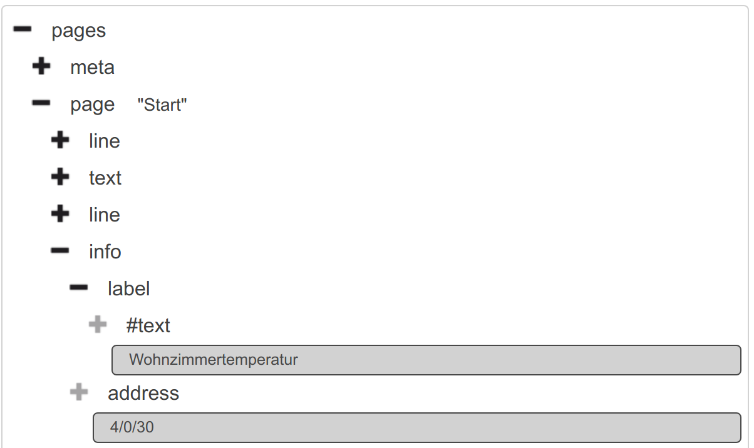Select the pages tree label

pyautogui.click(x=78, y=31)
